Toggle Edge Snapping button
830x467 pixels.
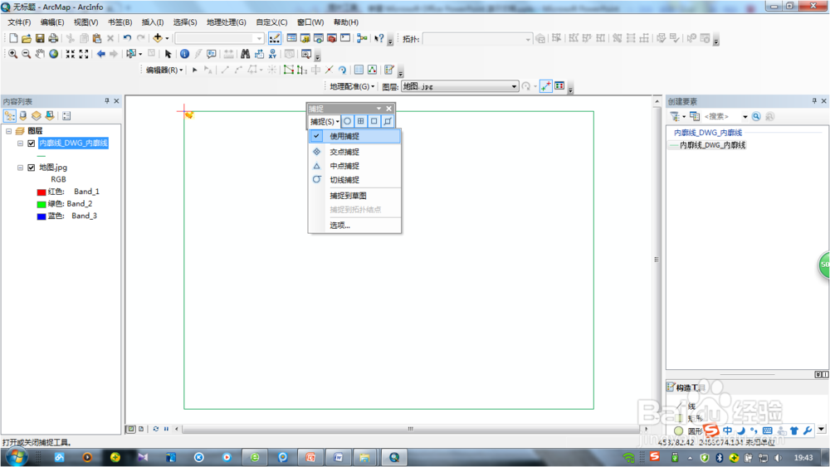tap(388, 121)
